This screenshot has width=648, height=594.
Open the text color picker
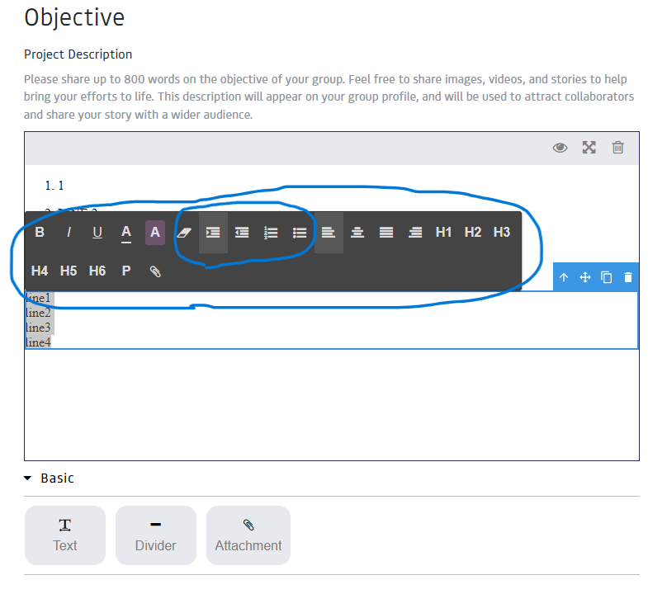[x=126, y=233]
